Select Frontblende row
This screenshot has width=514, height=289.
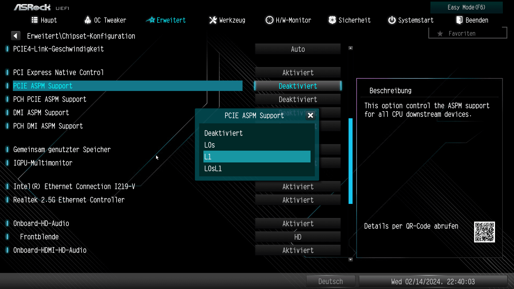point(128,237)
